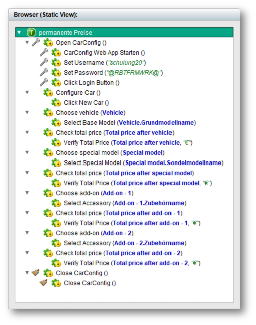Screen dimensions: 256x325
Task: Click gear icon of Verify Total Price after special model
Action: pos(56,183)
